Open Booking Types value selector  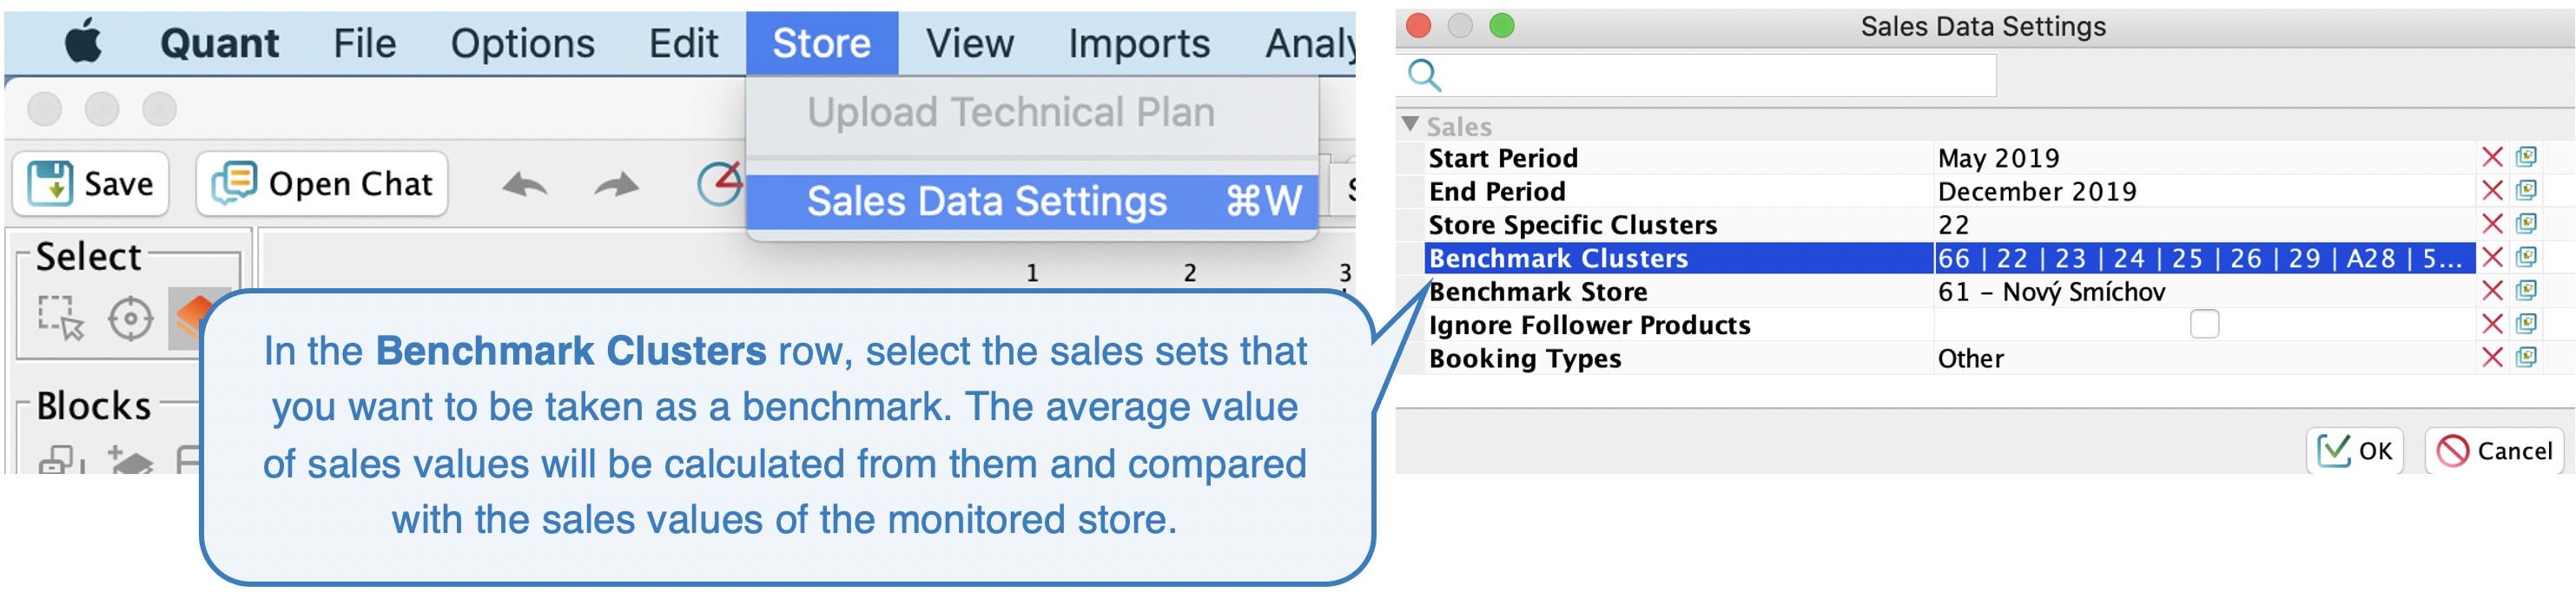(x=2204, y=358)
